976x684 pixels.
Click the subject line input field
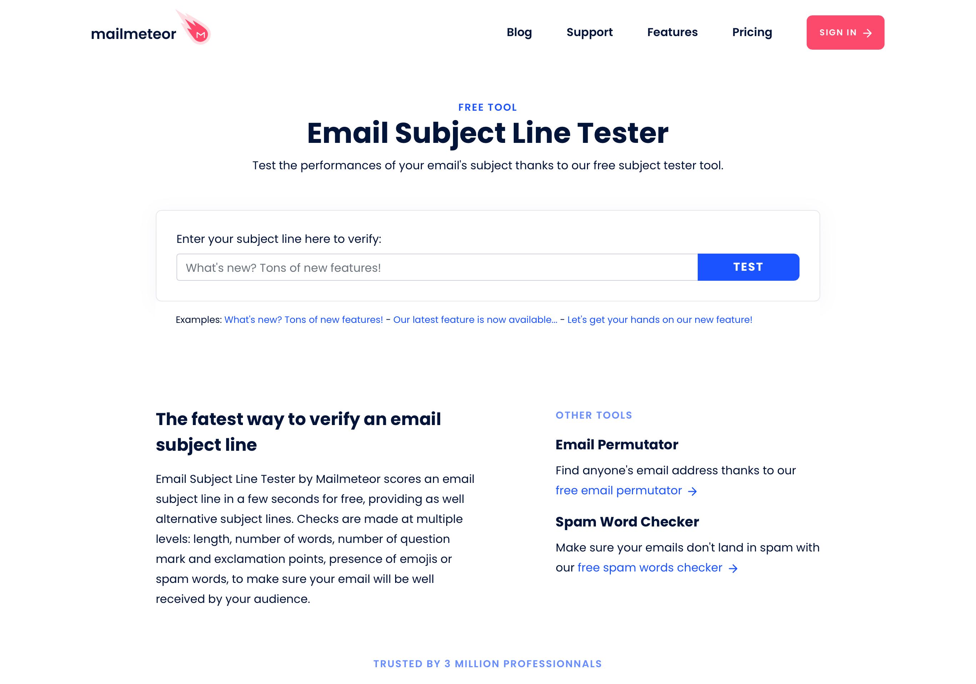coord(438,267)
